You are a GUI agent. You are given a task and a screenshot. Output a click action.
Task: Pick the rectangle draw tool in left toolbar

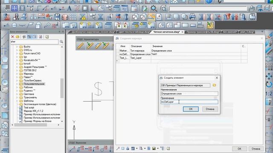5,67
